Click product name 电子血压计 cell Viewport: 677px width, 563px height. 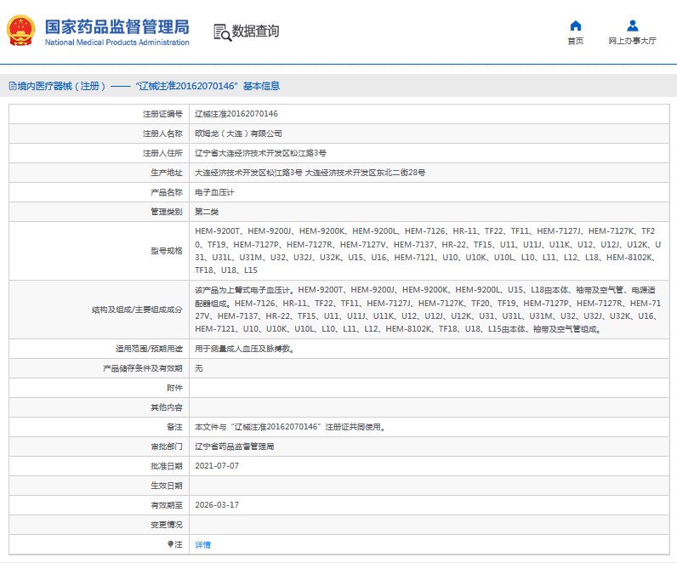[x=214, y=192]
